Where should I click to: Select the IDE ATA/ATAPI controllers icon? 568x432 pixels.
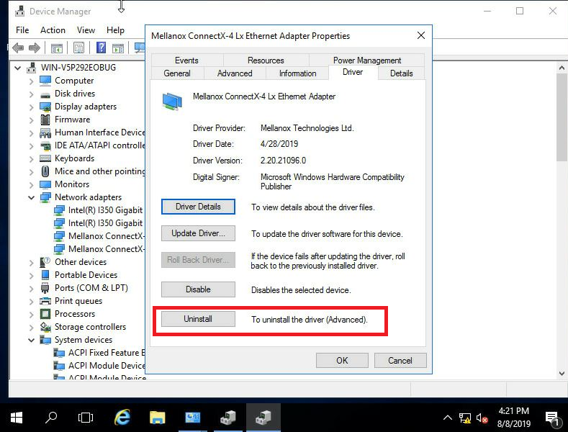[x=45, y=145]
